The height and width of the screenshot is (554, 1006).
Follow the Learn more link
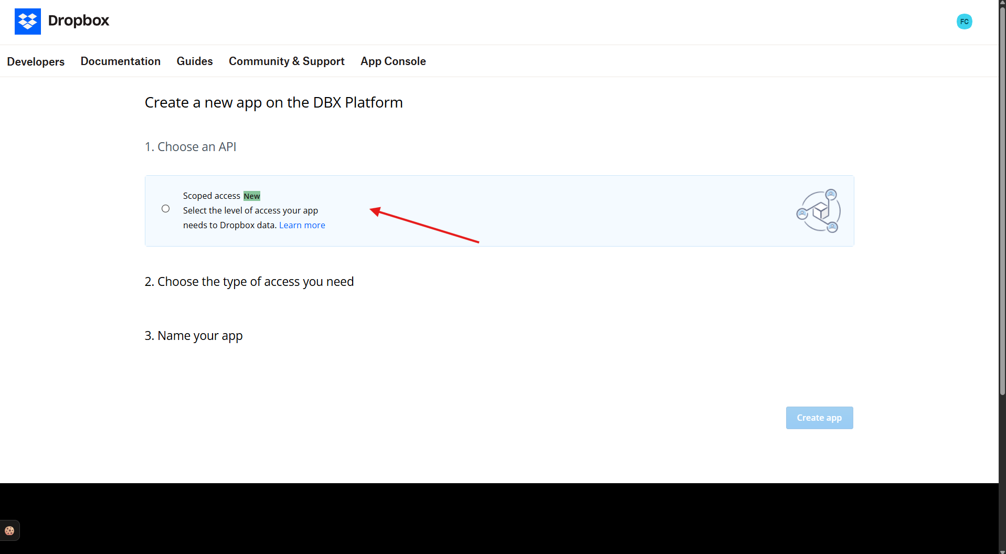coord(302,225)
